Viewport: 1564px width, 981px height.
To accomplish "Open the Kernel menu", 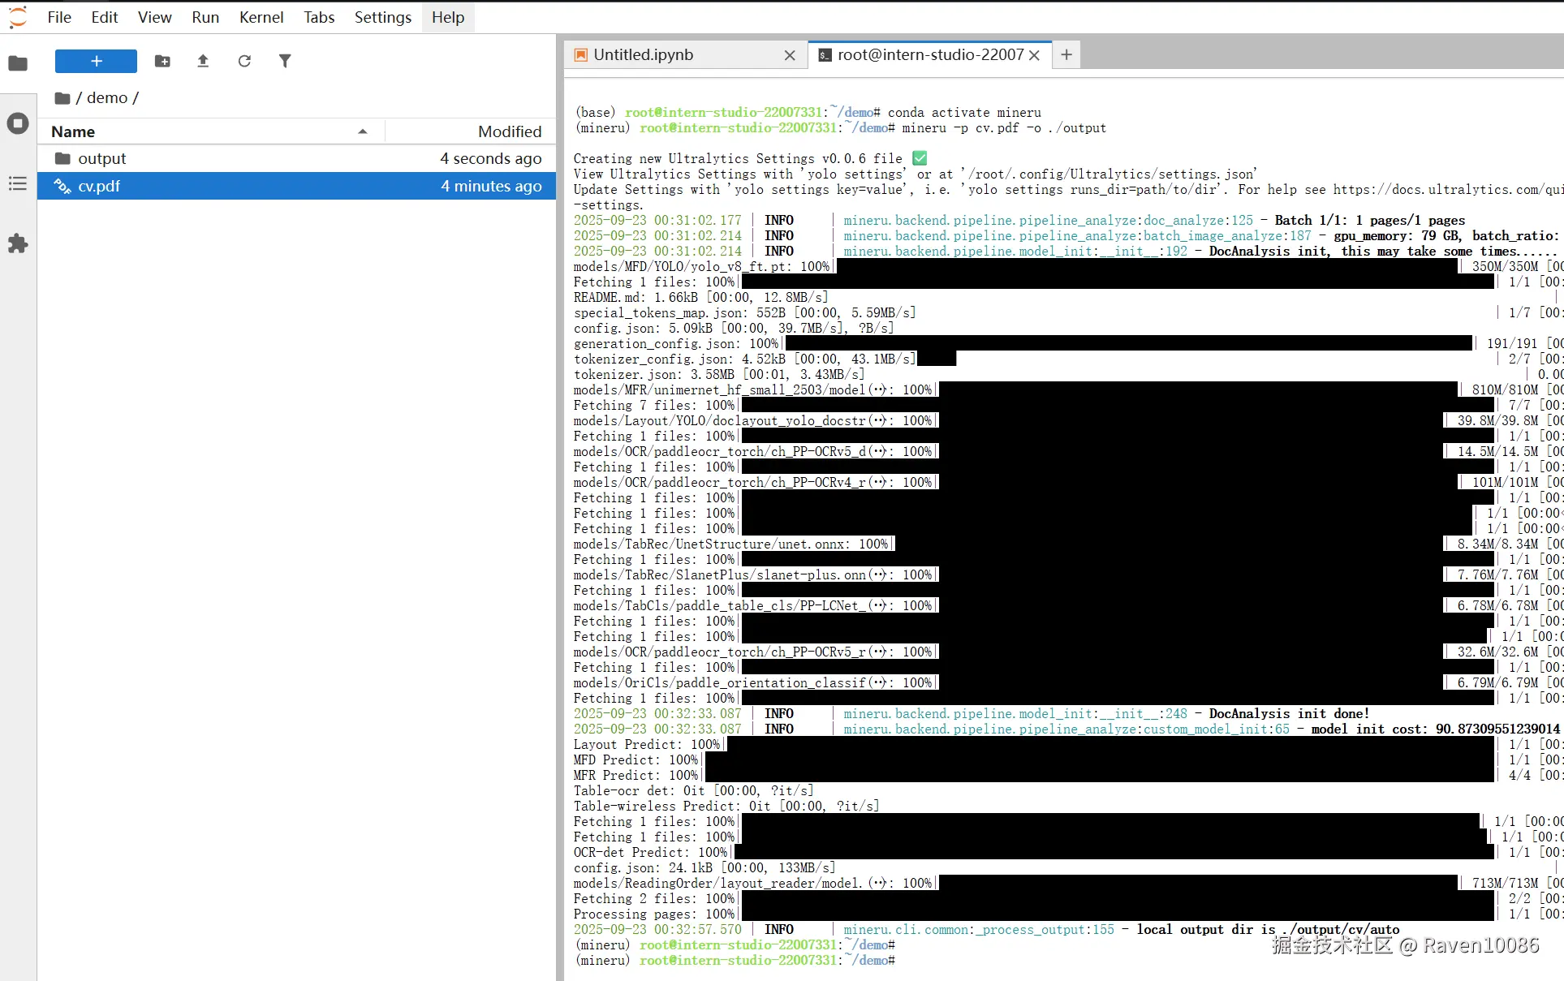I will (261, 17).
